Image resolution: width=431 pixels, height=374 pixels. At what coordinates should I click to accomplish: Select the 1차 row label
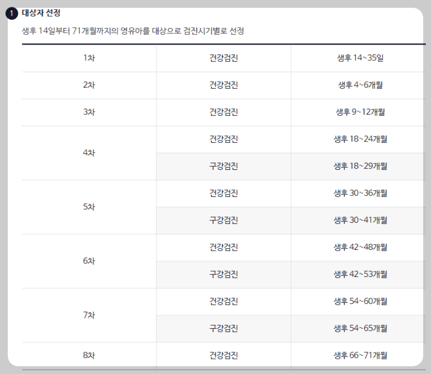[x=88, y=59]
